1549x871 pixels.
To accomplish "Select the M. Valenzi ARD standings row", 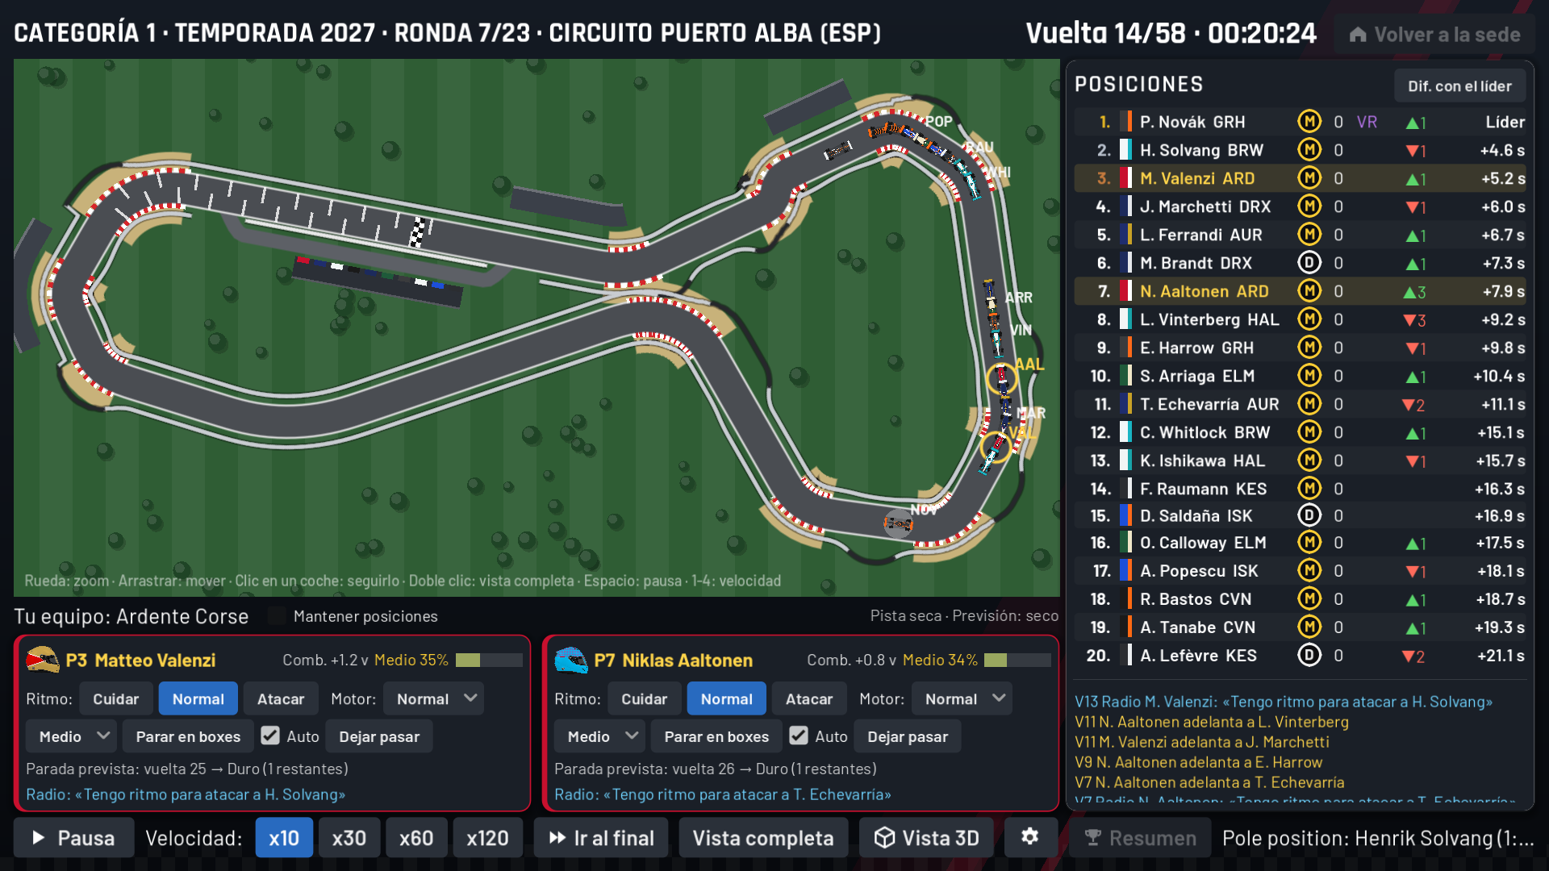I will (1300, 178).
